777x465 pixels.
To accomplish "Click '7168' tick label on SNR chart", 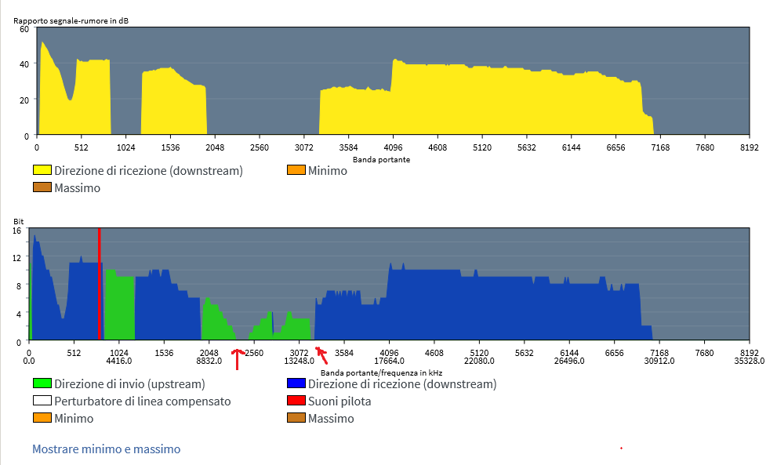I will click(x=660, y=147).
